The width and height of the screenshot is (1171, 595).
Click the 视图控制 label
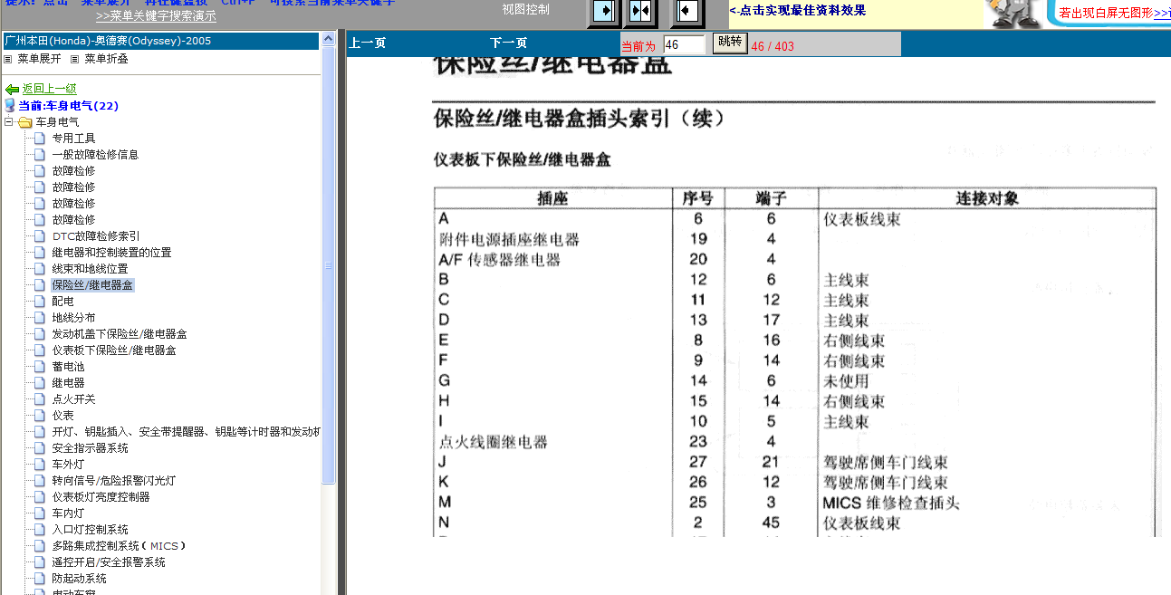point(526,9)
